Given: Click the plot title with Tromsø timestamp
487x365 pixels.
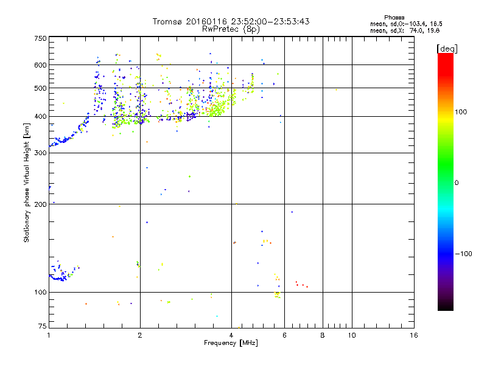Looking at the screenshot, I should pyautogui.click(x=231, y=21).
